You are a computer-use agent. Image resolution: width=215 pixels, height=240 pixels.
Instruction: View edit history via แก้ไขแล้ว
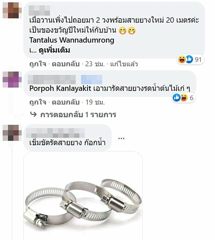[124, 64]
